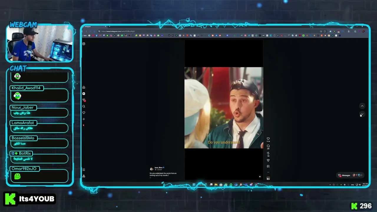Open the taskbar clock and date

click(365, 185)
